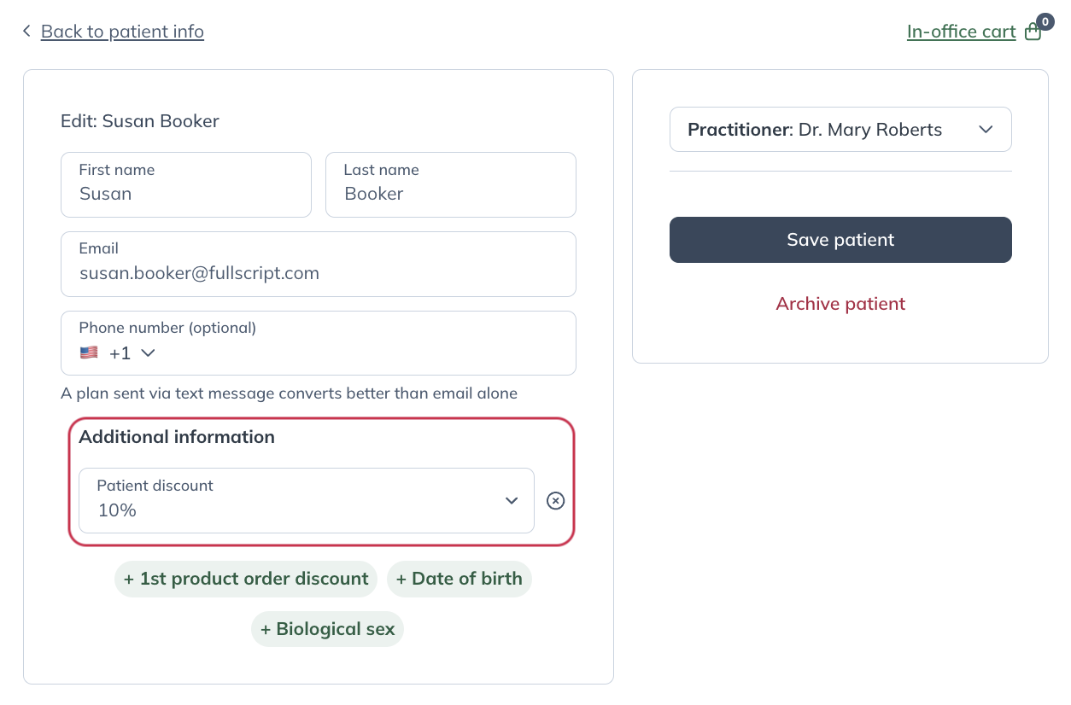
Task: Add a Date of birth field
Action: (x=459, y=579)
